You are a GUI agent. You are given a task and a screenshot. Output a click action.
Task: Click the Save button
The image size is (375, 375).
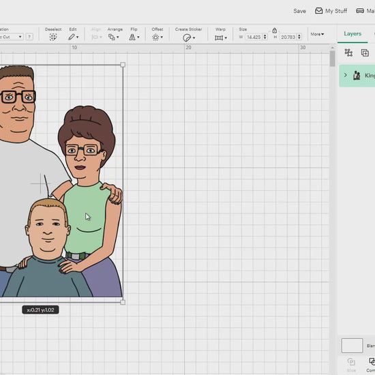click(x=299, y=11)
